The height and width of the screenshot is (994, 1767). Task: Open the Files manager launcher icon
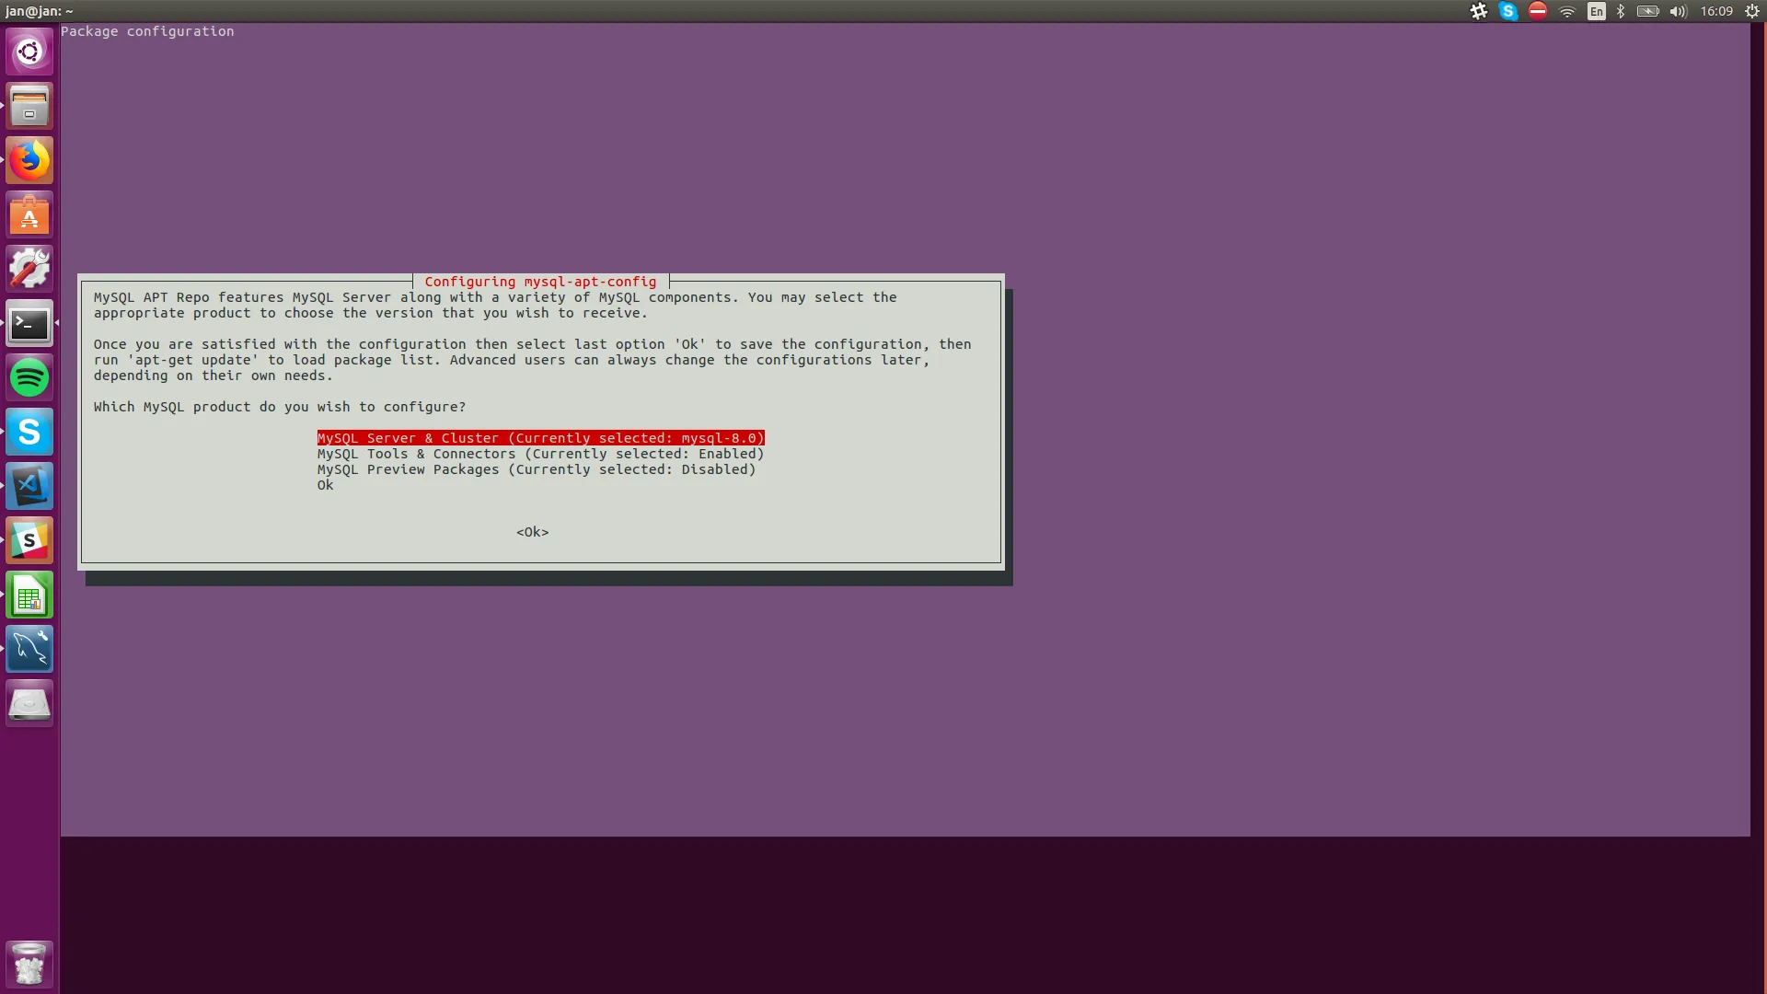(x=29, y=106)
